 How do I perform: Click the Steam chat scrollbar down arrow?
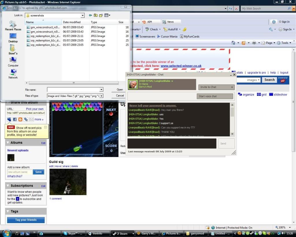[x=232, y=134]
